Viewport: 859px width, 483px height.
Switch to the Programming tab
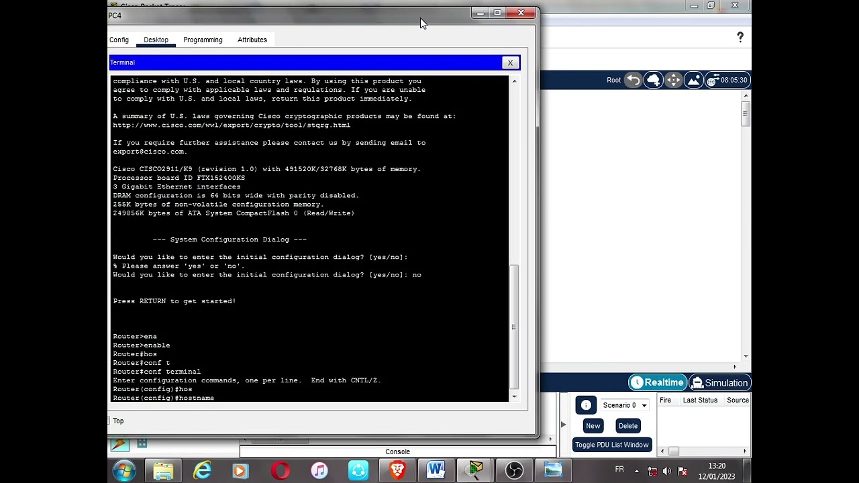(203, 40)
